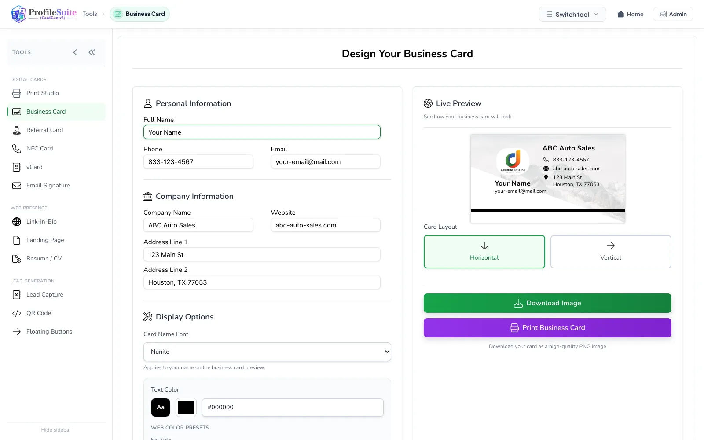Collapse sidebar with double chevron
The width and height of the screenshot is (704, 440).
pyautogui.click(x=92, y=52)
